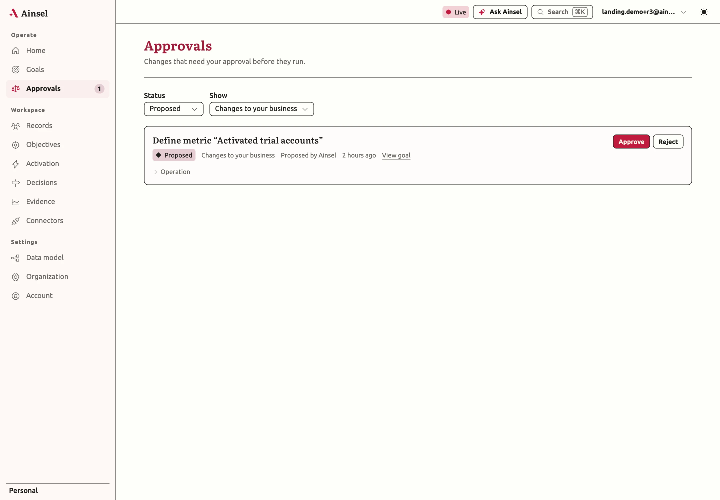
Task: Open Evidence in the sidebar
Action: pos(58,202)
